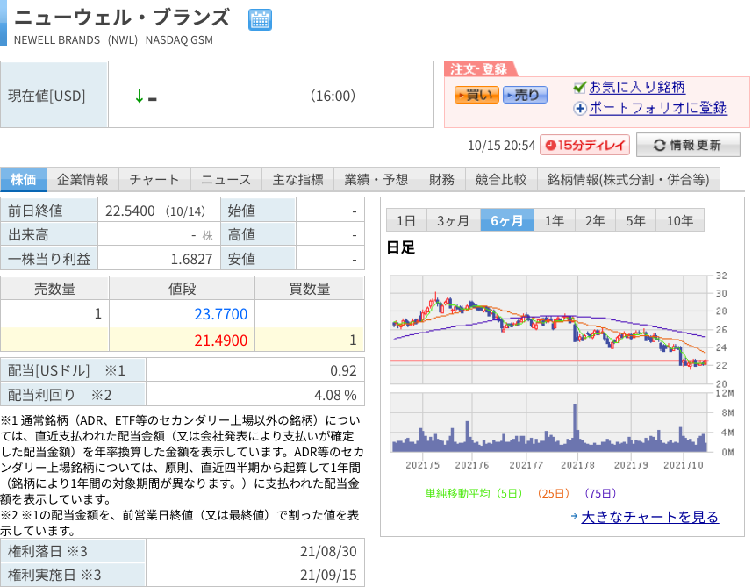Click the 15分ディレイ badge
The image size is (752, 587).
[584, 145]
